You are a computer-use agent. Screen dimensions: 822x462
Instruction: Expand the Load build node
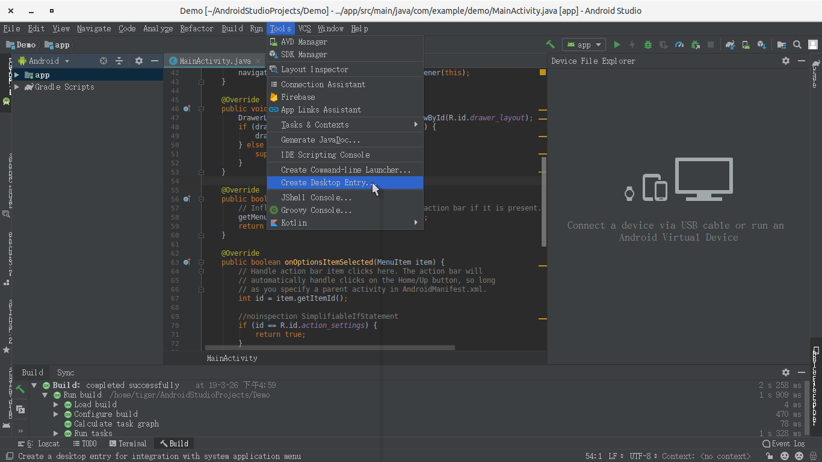pos(56,404)
